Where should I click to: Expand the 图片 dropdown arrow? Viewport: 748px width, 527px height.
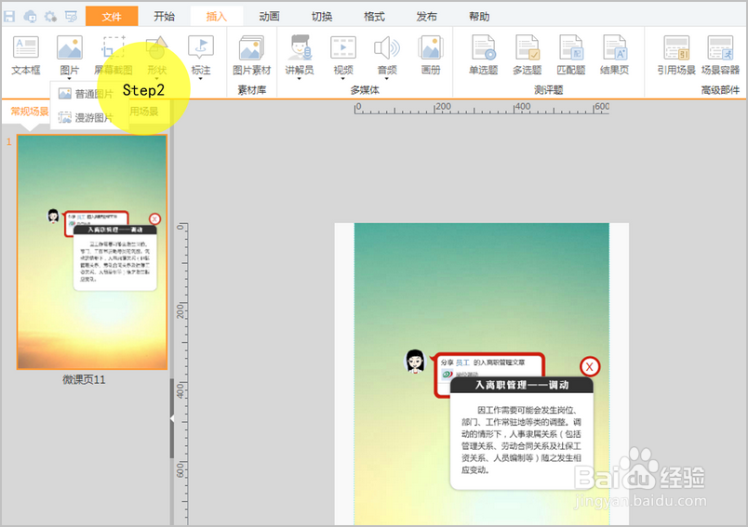[69, 79]
